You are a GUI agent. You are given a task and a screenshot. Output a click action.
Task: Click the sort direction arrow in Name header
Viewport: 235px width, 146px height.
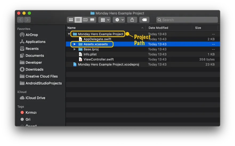(x=142, y=28)
